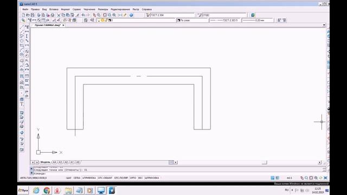The image size is (347, 195).
Task: Click the dimension style icon beside СПДС
Action: [200, 15]
